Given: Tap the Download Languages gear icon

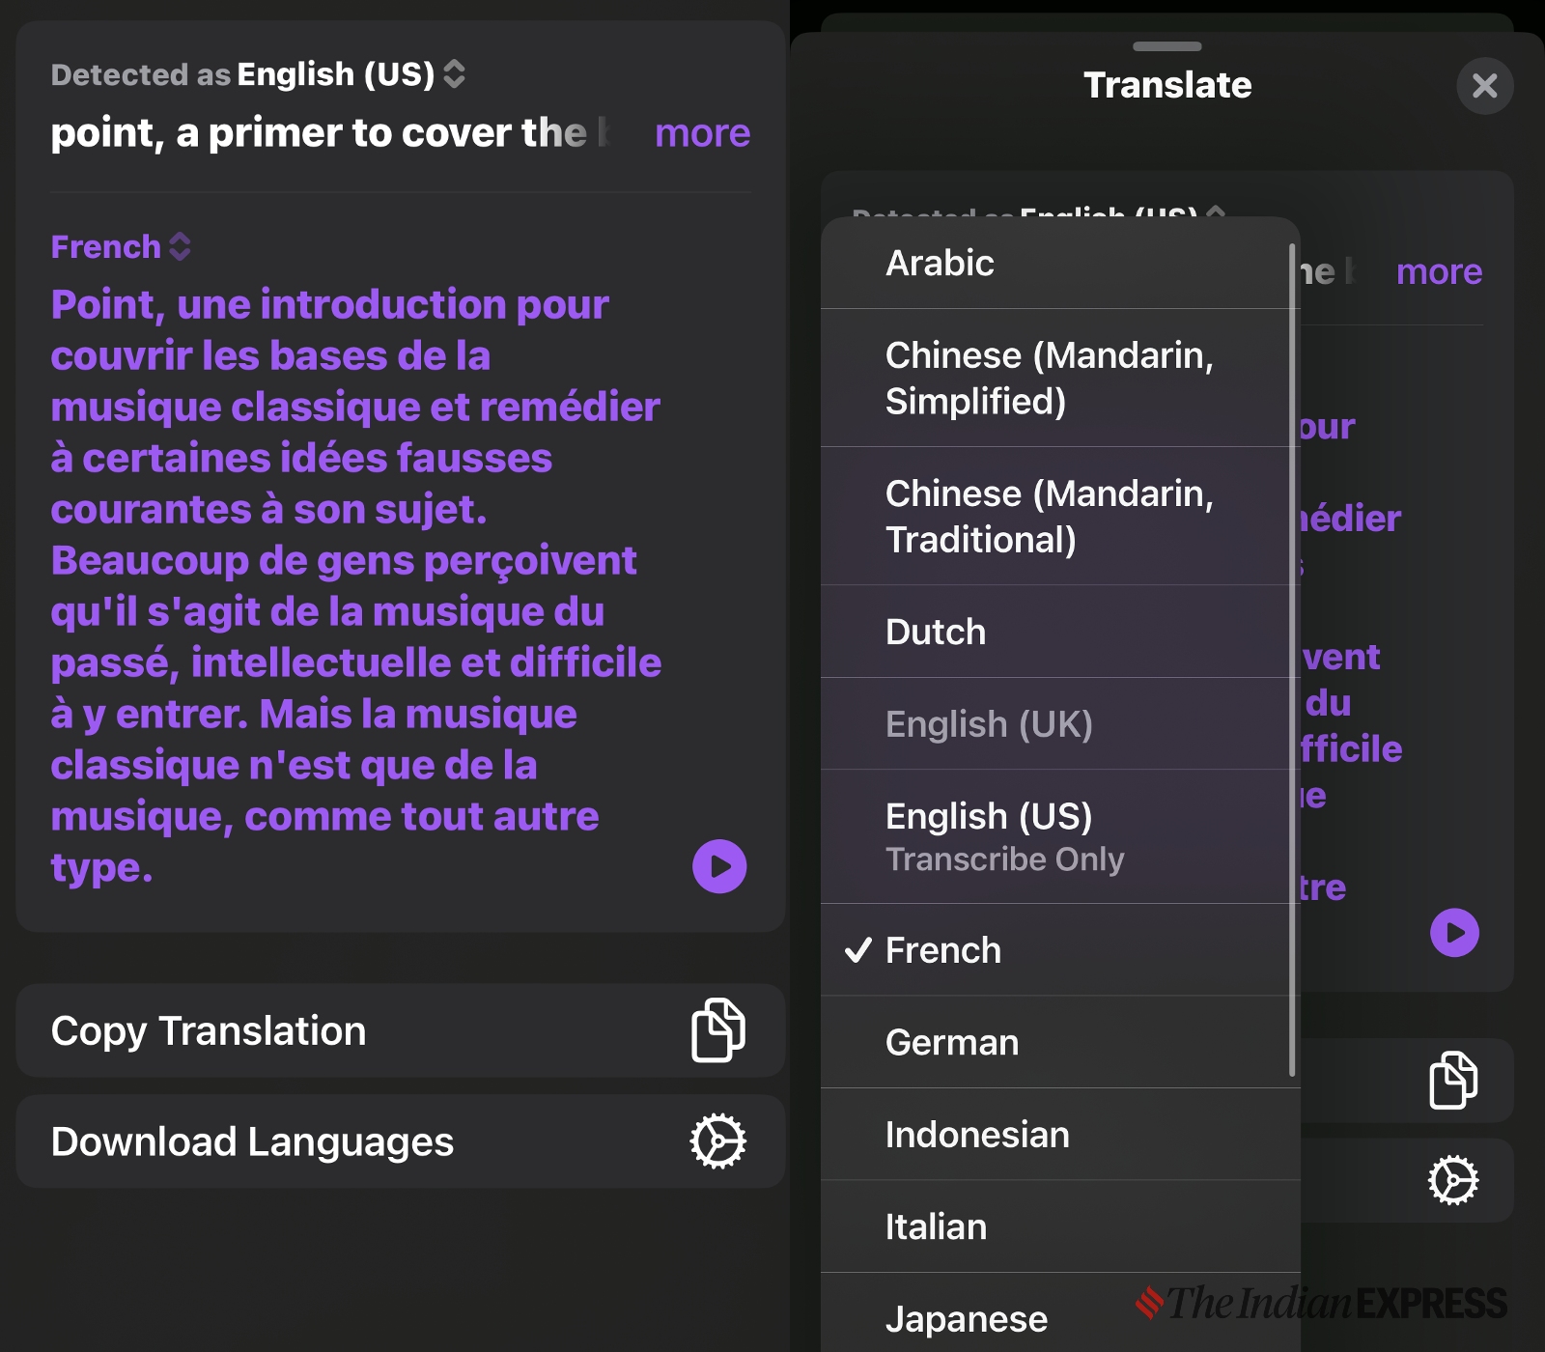Looking at the screenshot, I should [717, 1141].
